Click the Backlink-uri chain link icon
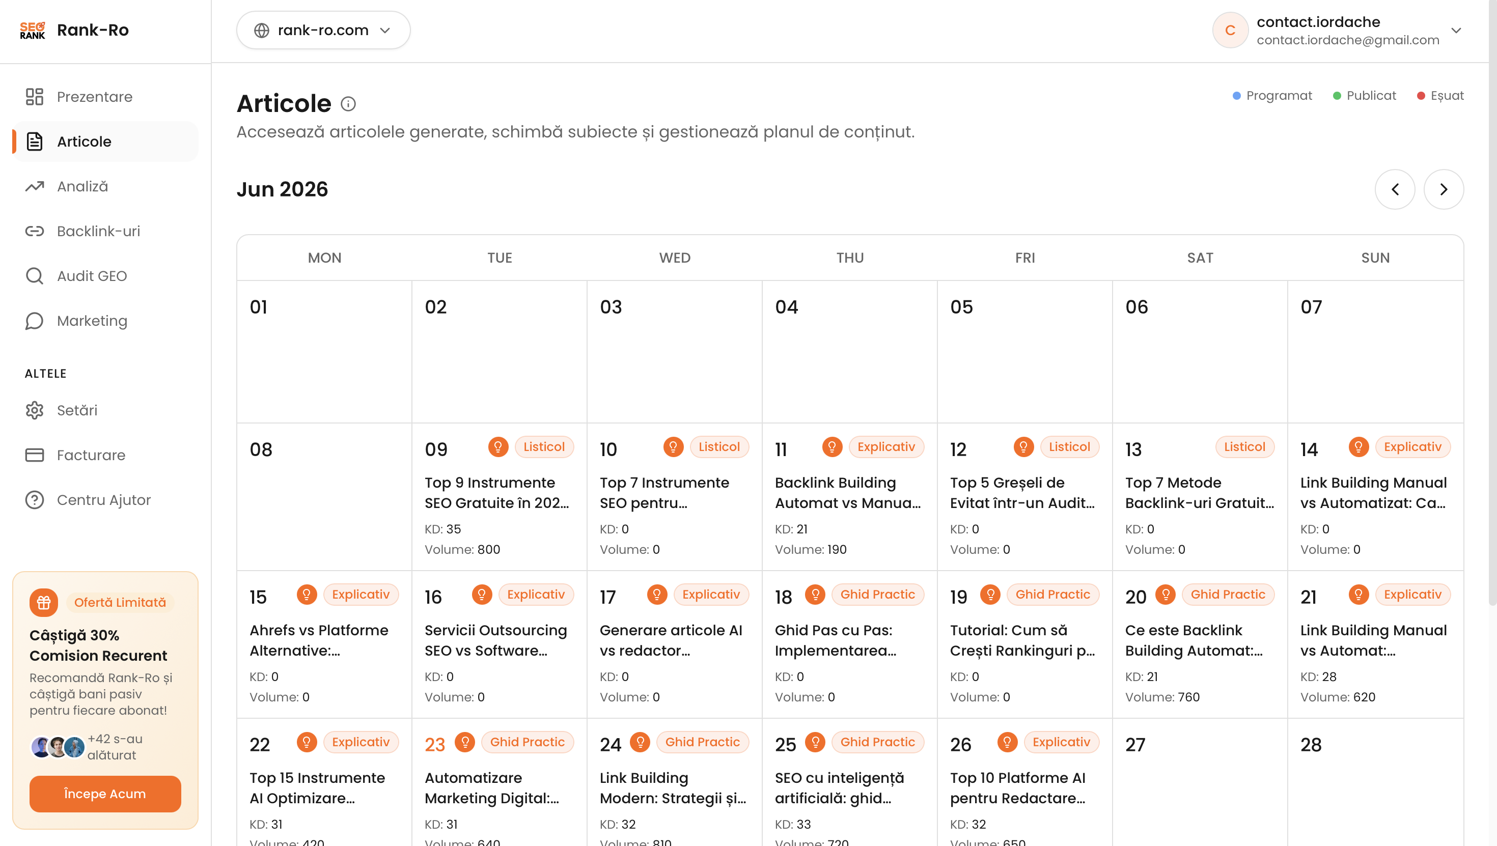The width and height of the screenshot is (1497, 846). (34, 231)
